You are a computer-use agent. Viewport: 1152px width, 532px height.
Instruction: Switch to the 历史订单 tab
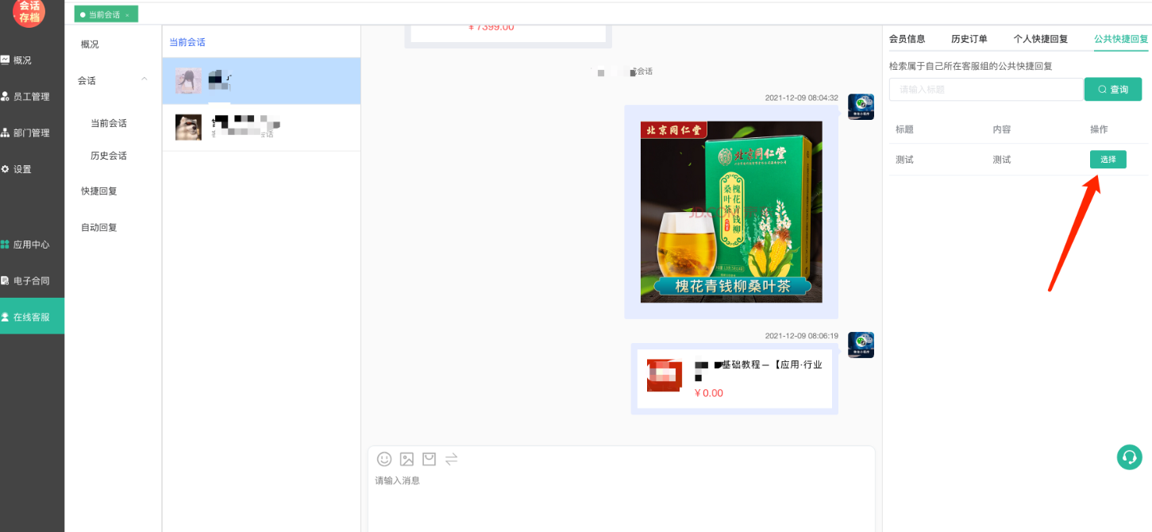969,39
